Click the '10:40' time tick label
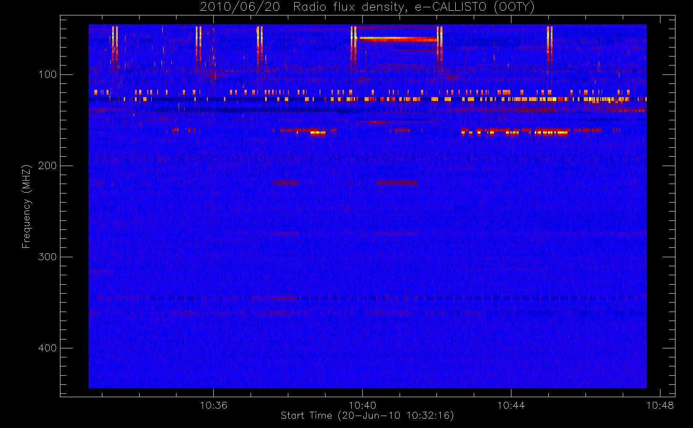The width and height of the screenshot is (693, 428). (362, 405)
